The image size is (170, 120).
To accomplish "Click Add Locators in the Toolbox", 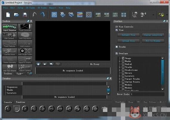I will pyautogui.click(x=25, y=44).
